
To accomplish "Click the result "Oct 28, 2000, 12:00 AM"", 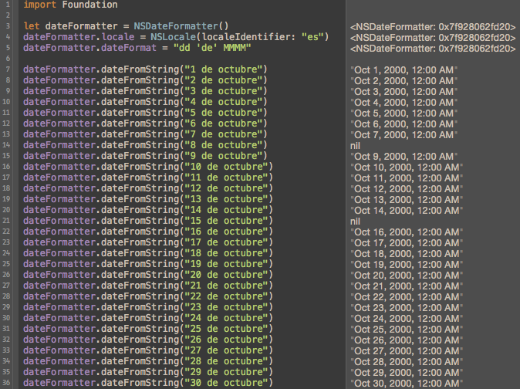I will [407, 362].
